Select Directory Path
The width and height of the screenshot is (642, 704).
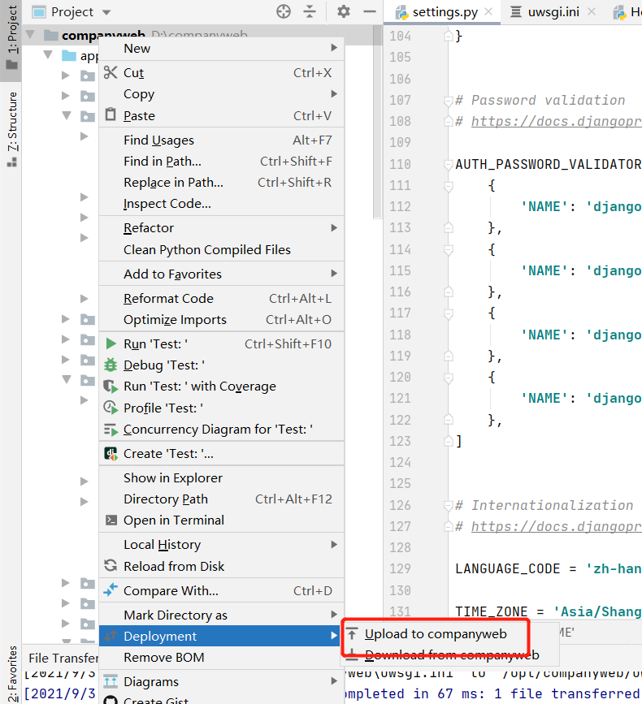tap(222, 499)
